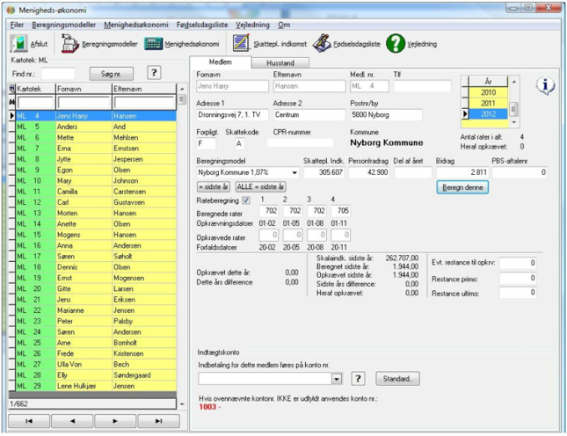This screenshot has width=567, height=436.
Task: Go to previous record arrow
Action: [72, 421]
